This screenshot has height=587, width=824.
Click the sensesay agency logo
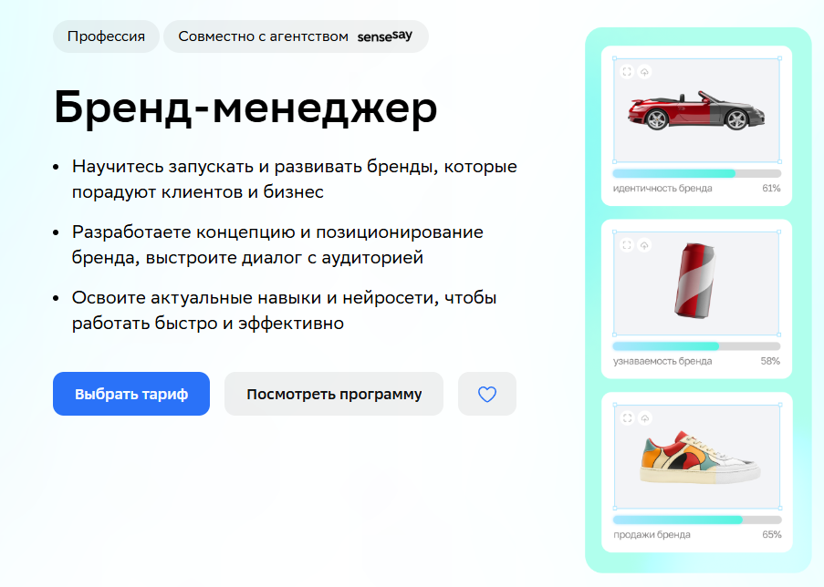pos(385,36)
